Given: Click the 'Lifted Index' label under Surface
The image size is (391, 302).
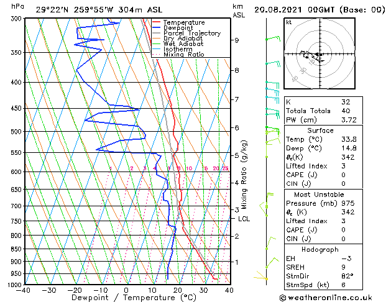Looking at the screenshot, I should tap(306, 166).
